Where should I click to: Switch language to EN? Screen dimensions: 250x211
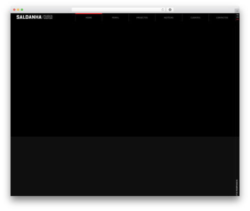[x=237, y=15]
